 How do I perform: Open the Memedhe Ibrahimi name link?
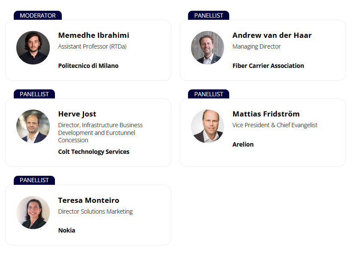94,35
